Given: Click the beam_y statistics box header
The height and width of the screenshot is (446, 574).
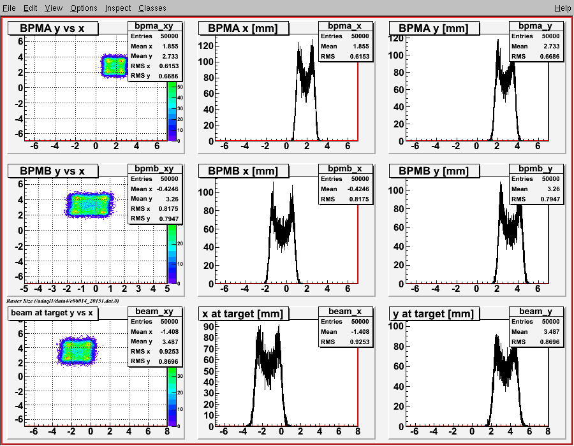Looking at the screenshot, I should click(x=536, y=311).
